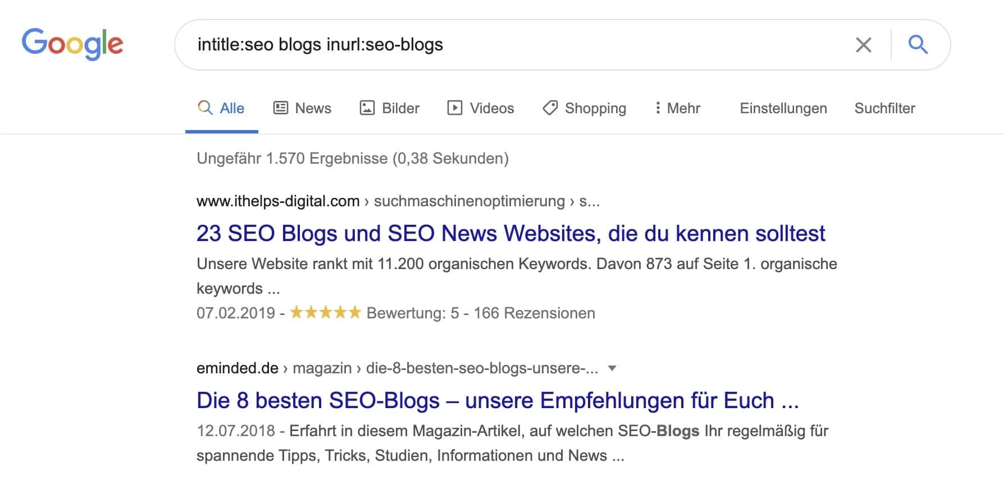
Task: Switch to the News results tab
Action: 312,108
